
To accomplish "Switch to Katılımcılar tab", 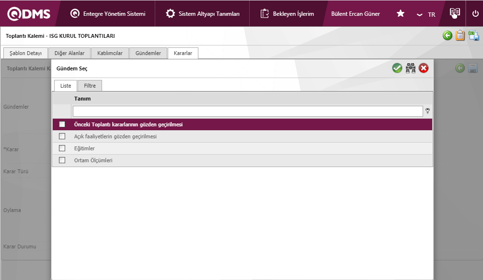I will pyautogui.click(x=110, y=53).
